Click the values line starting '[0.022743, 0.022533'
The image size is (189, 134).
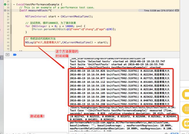click(124, 117)
